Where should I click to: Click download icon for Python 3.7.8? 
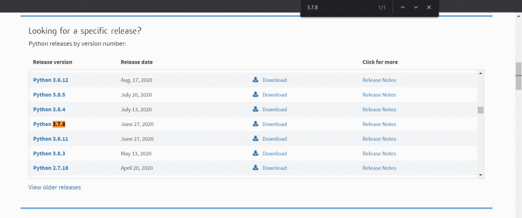point(255,123)
